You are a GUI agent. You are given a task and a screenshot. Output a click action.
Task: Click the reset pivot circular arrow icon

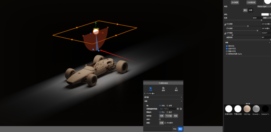pos(181,109)
